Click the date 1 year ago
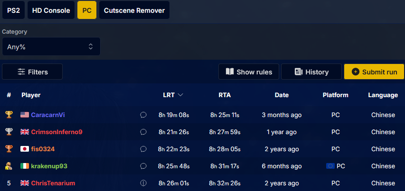Viewport: 405px width, 191px height. click(282, 132)
